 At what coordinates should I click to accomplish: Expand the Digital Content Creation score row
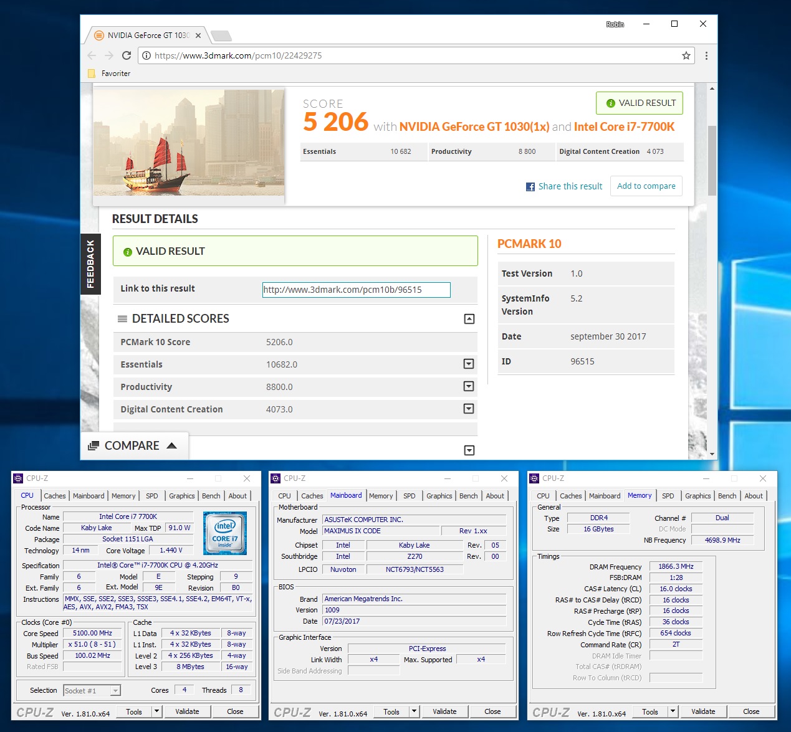tap(469, 409)
